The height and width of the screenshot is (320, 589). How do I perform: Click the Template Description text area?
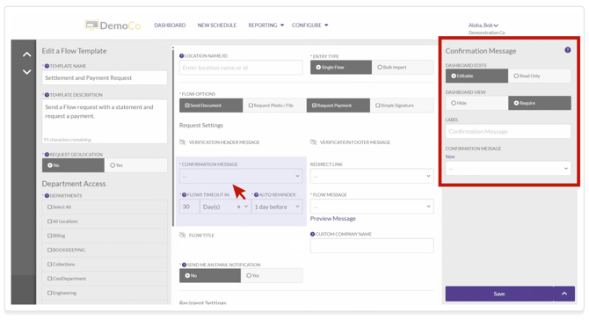click(x=105, y=121)
